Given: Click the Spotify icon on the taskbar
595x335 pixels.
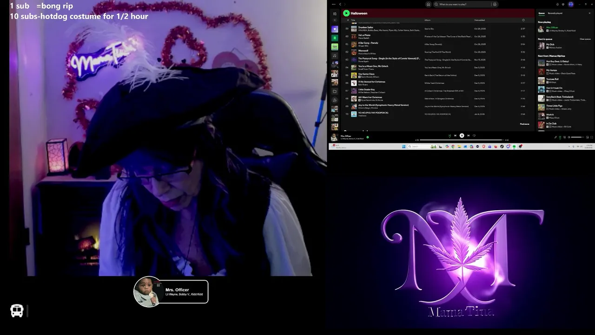Looking at the screenshot, I should coord(514,147).
